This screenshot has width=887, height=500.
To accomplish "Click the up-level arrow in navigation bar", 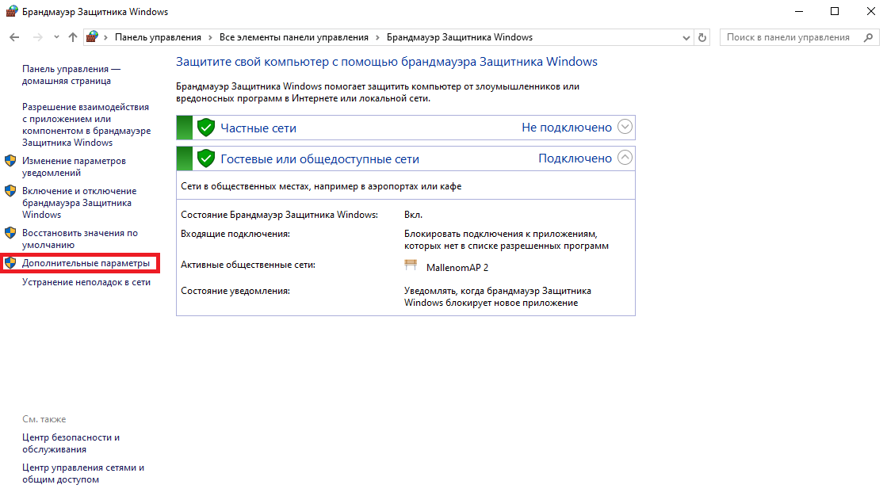I will point(72,37).
